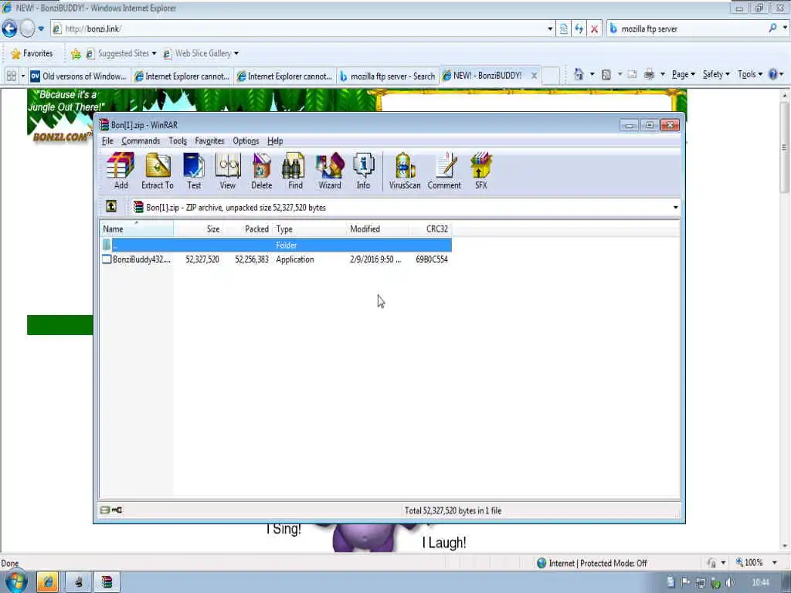Open the WinRAR File menu
The height and width of the screenshot is (593, 791).
click(x=107, y=141)
